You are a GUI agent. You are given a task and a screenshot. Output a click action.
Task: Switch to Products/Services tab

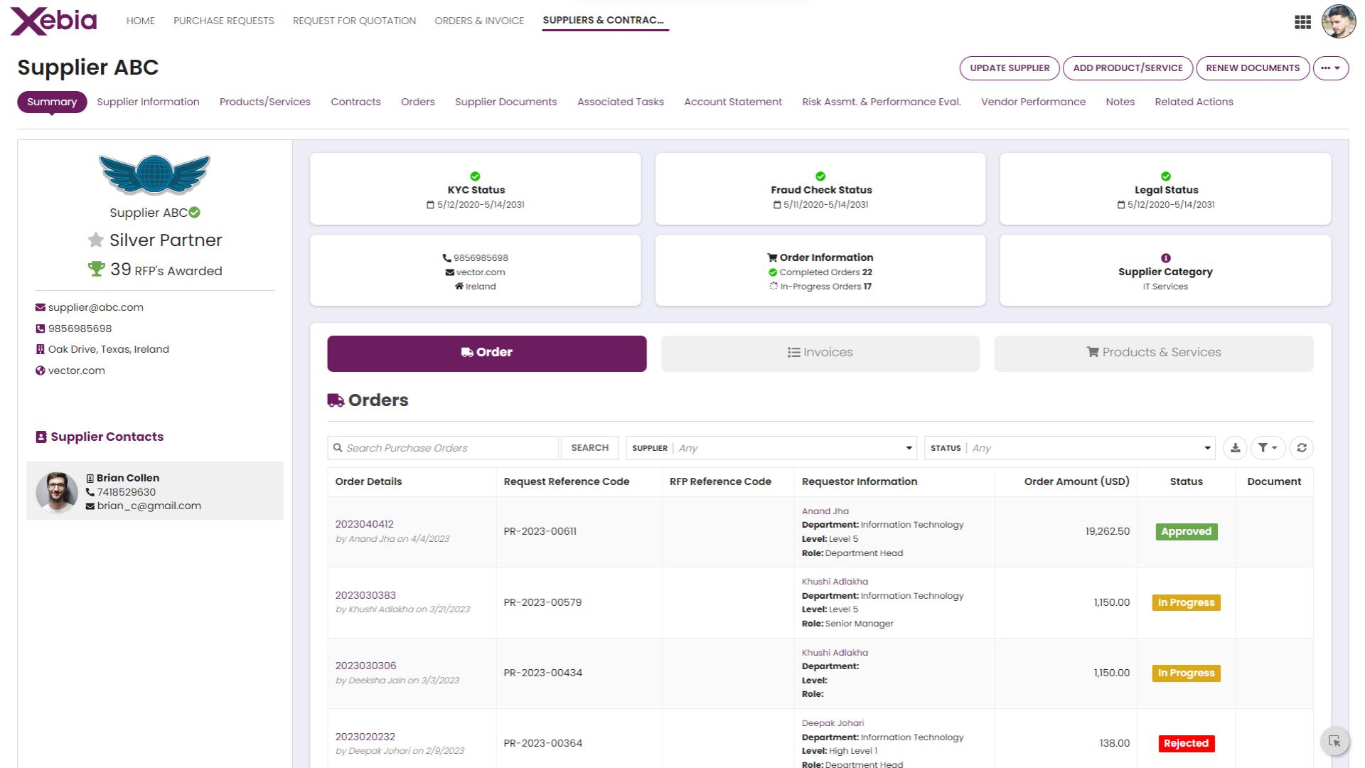point(265,102)
